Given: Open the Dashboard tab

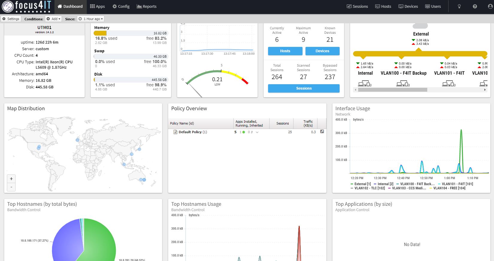Looking at the screenshot, I should 70,7.
